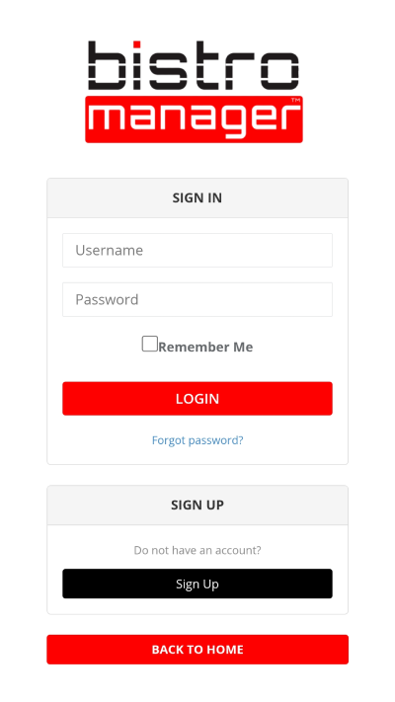Click the letter m starting the manager badge
395x702 pixels.
[x=111, y=118]
